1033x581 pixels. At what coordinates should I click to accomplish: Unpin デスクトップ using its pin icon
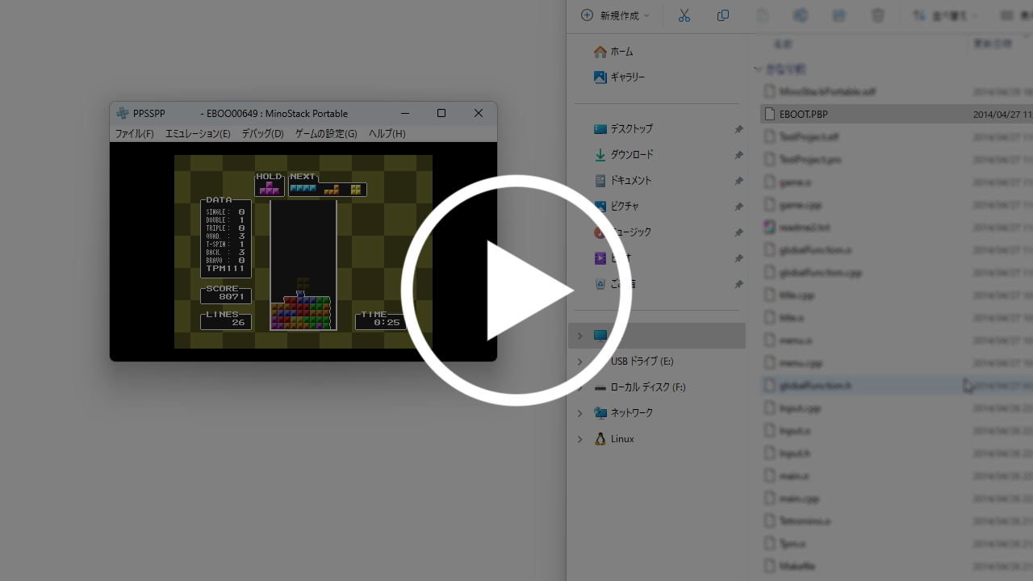coord(738,129)
